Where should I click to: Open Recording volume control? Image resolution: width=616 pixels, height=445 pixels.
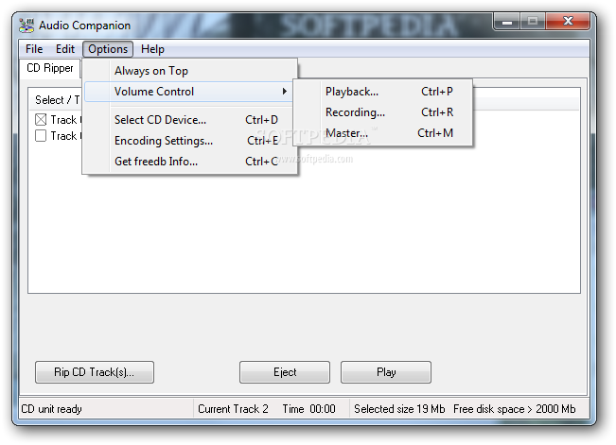pos(382,112)
